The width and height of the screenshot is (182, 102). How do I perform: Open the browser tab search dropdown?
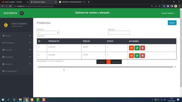[163, 2]
